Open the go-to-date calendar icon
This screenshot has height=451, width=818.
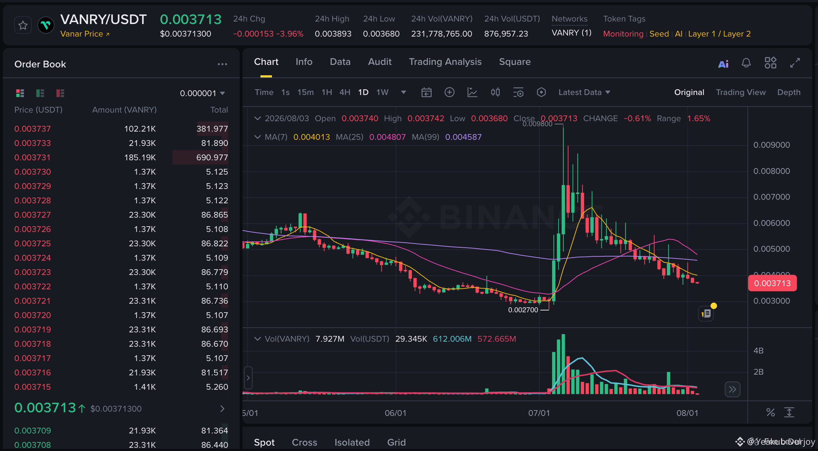(426, 92)
